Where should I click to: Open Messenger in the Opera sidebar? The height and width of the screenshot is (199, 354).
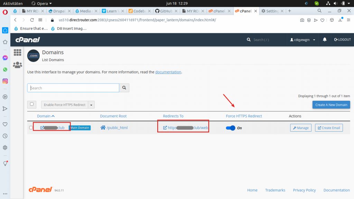pyautogui.click(x=5, y=58)
